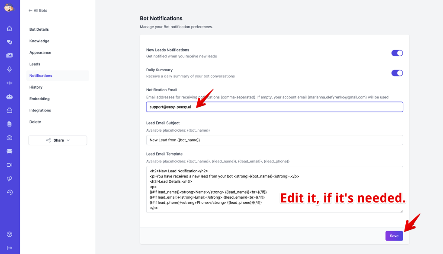The image size is (443, 254).
Task: Expand the Share dropdown
Action: [58, 140]
